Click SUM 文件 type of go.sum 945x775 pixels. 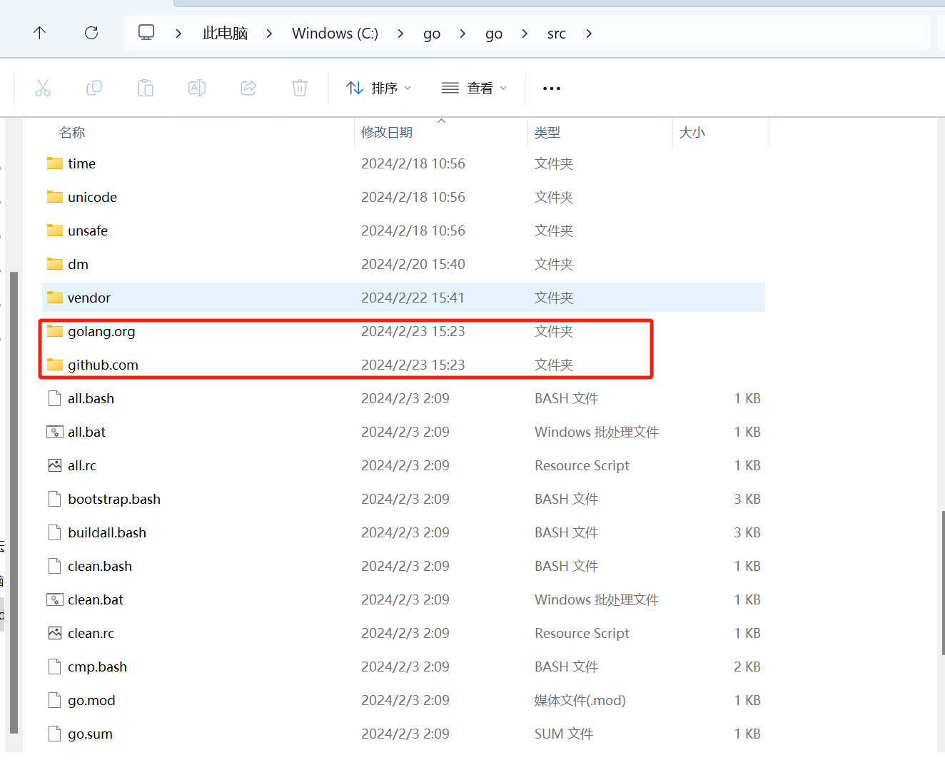point(564,734)
